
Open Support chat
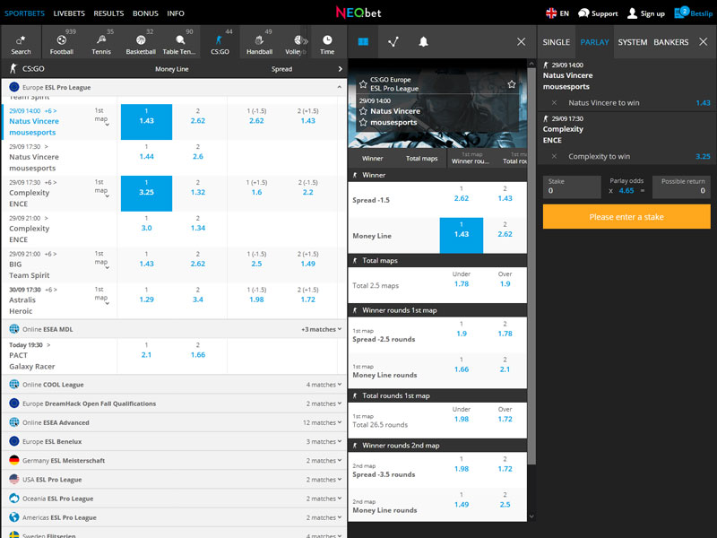pos(598,13)
